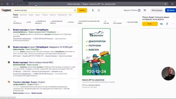Image resolution: width=176 pixels, height=99 pixels.
Task: Open result Чисто только после НАС!
Action: pos(33,62)
